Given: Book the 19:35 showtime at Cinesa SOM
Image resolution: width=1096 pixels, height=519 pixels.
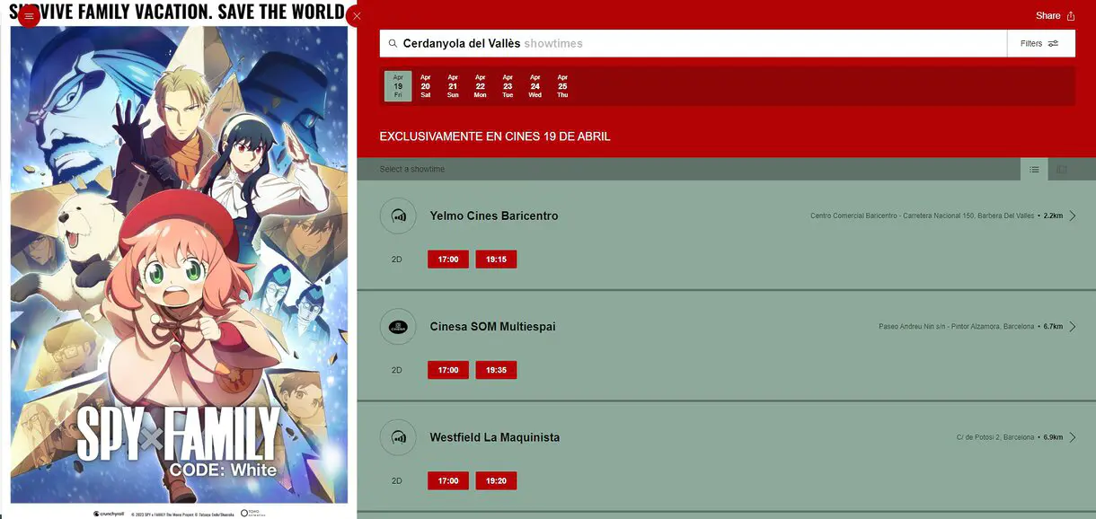Looking at the screenshot, I should [496, 370].
